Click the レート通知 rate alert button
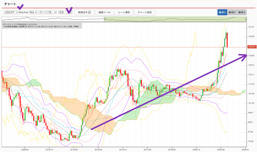This screenshot has height=152, width=257. (x=124, y=12)
